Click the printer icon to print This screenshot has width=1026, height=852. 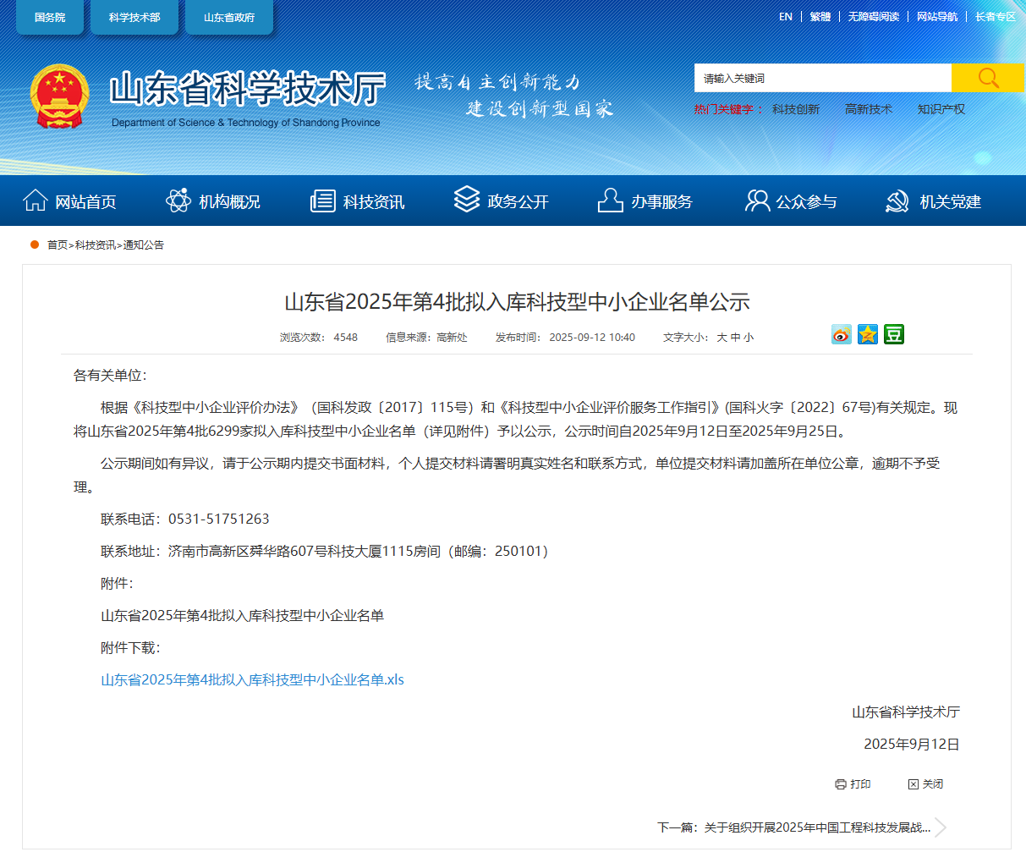pyautogui.click(x=840, y=784)
